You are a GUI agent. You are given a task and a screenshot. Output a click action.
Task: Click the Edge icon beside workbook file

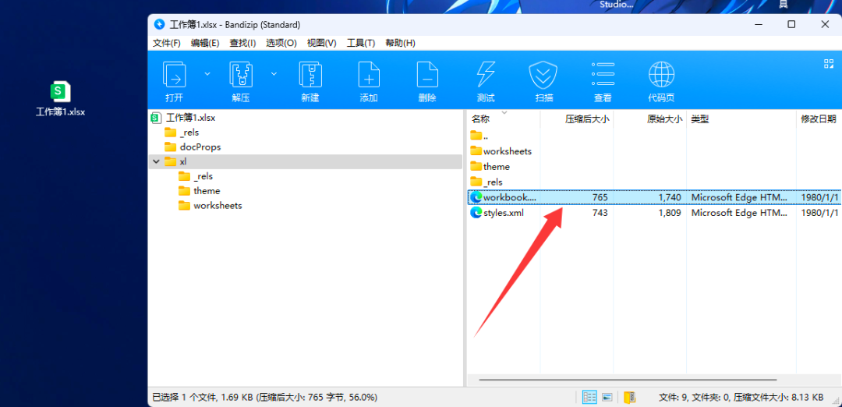(476, 197)
